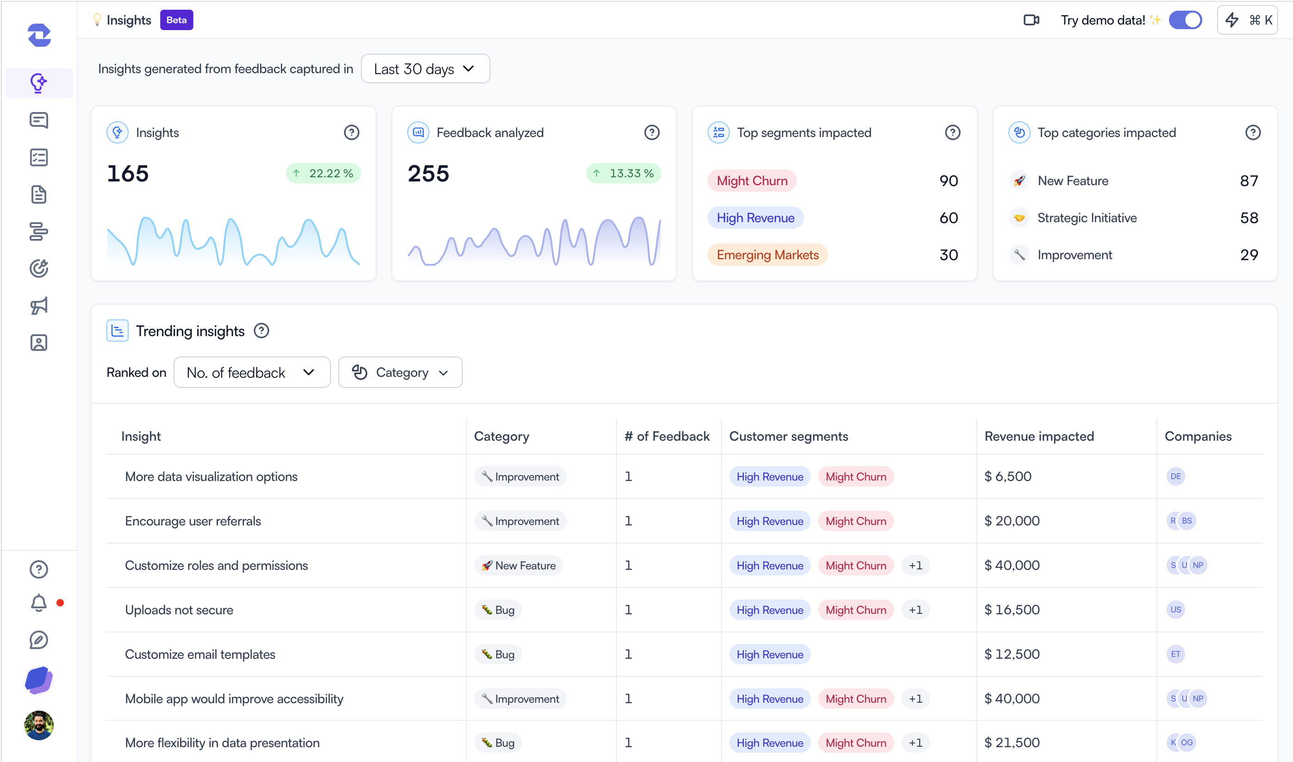The height and width of the screenshot is (762, 1293).
Task: Open the roadmap timeline sidebar icon
Action: click(x=38, y=231)
